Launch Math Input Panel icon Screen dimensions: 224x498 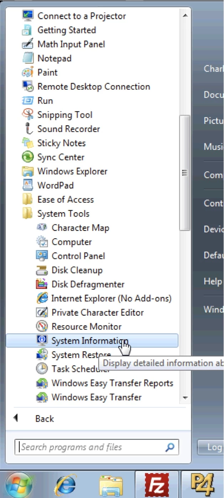point(27,44)
